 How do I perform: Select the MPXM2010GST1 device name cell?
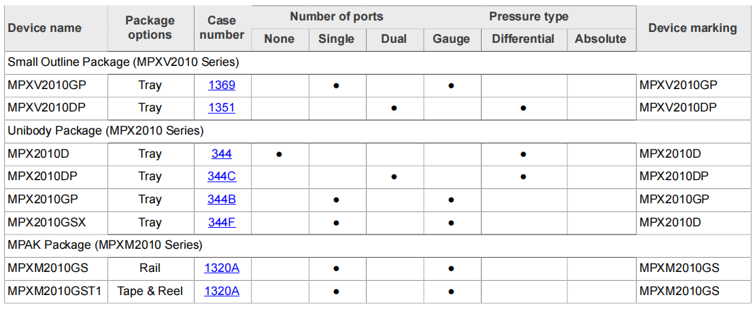point(54,291)
